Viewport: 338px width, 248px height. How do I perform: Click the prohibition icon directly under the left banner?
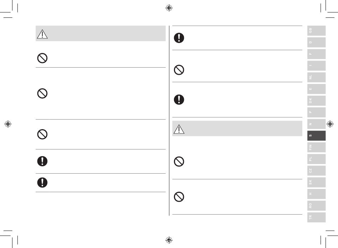42,58
